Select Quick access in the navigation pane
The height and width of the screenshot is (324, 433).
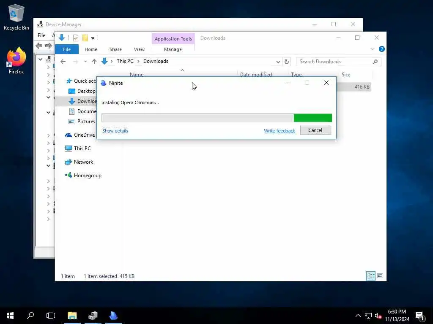[x=81, y=81]
